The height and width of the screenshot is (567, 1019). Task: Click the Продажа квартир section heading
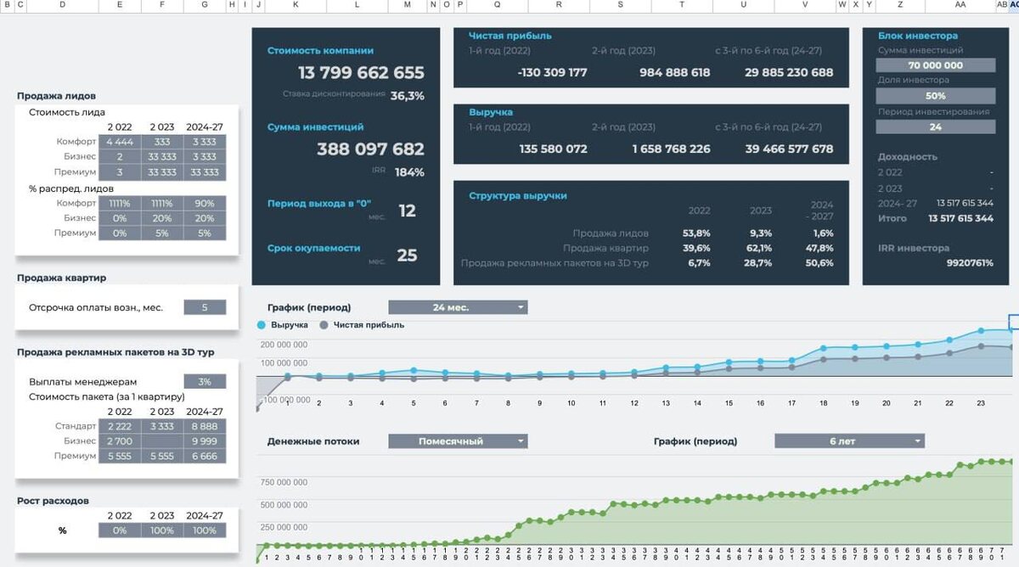[61, 278]
